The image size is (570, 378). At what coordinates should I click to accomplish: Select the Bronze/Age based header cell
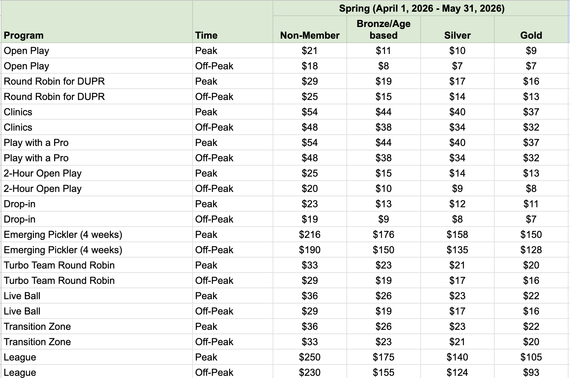384,30
